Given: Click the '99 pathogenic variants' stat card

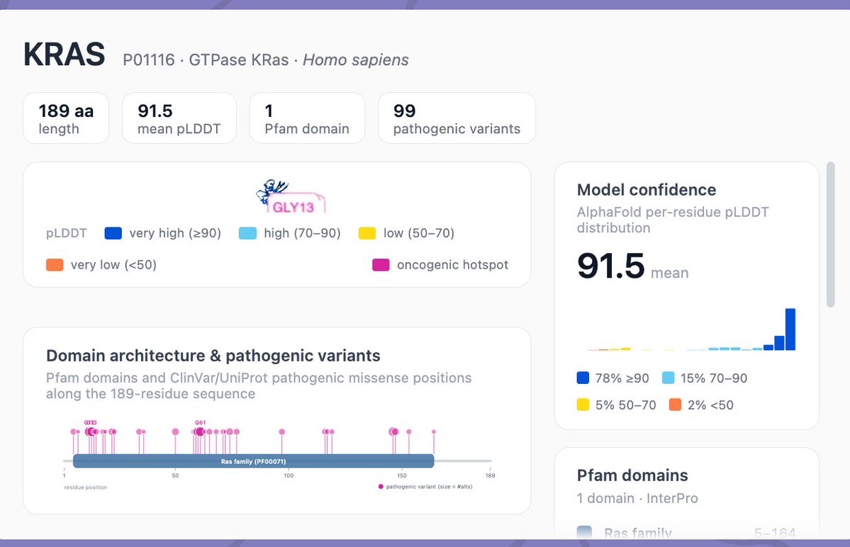Looking at the screenshot, I should pyautogui.click(x=457, y=118).
